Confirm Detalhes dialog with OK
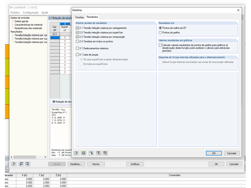The width and height of the screenshot is (251, 188). (214, 153)
